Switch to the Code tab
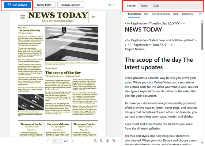This screenshot has height=146, width=205. click(156, 5)
